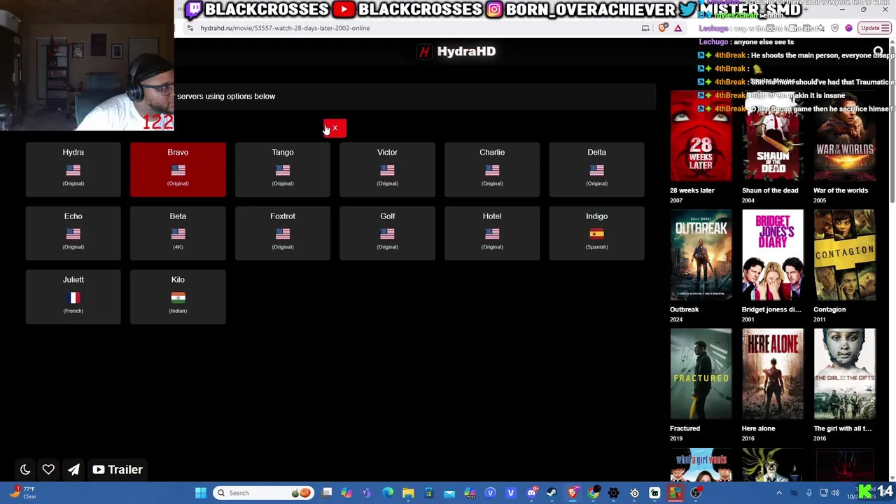The height and width of the screenshot is (504, 896).
Task: Click the 'Contagion' title text
Action: (829, 309)
